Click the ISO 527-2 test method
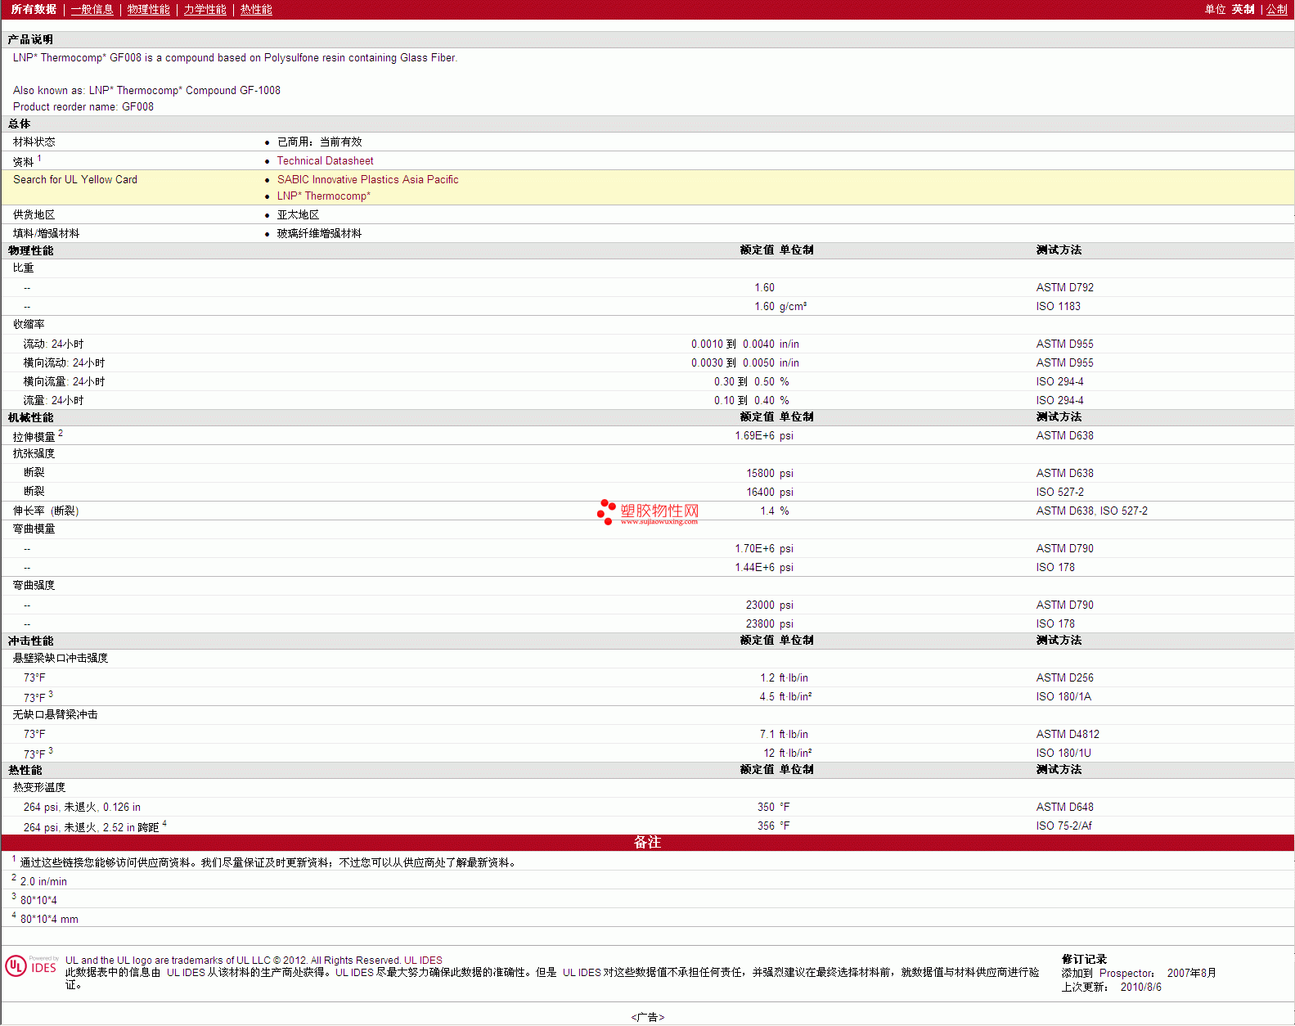 point(1059,493)
